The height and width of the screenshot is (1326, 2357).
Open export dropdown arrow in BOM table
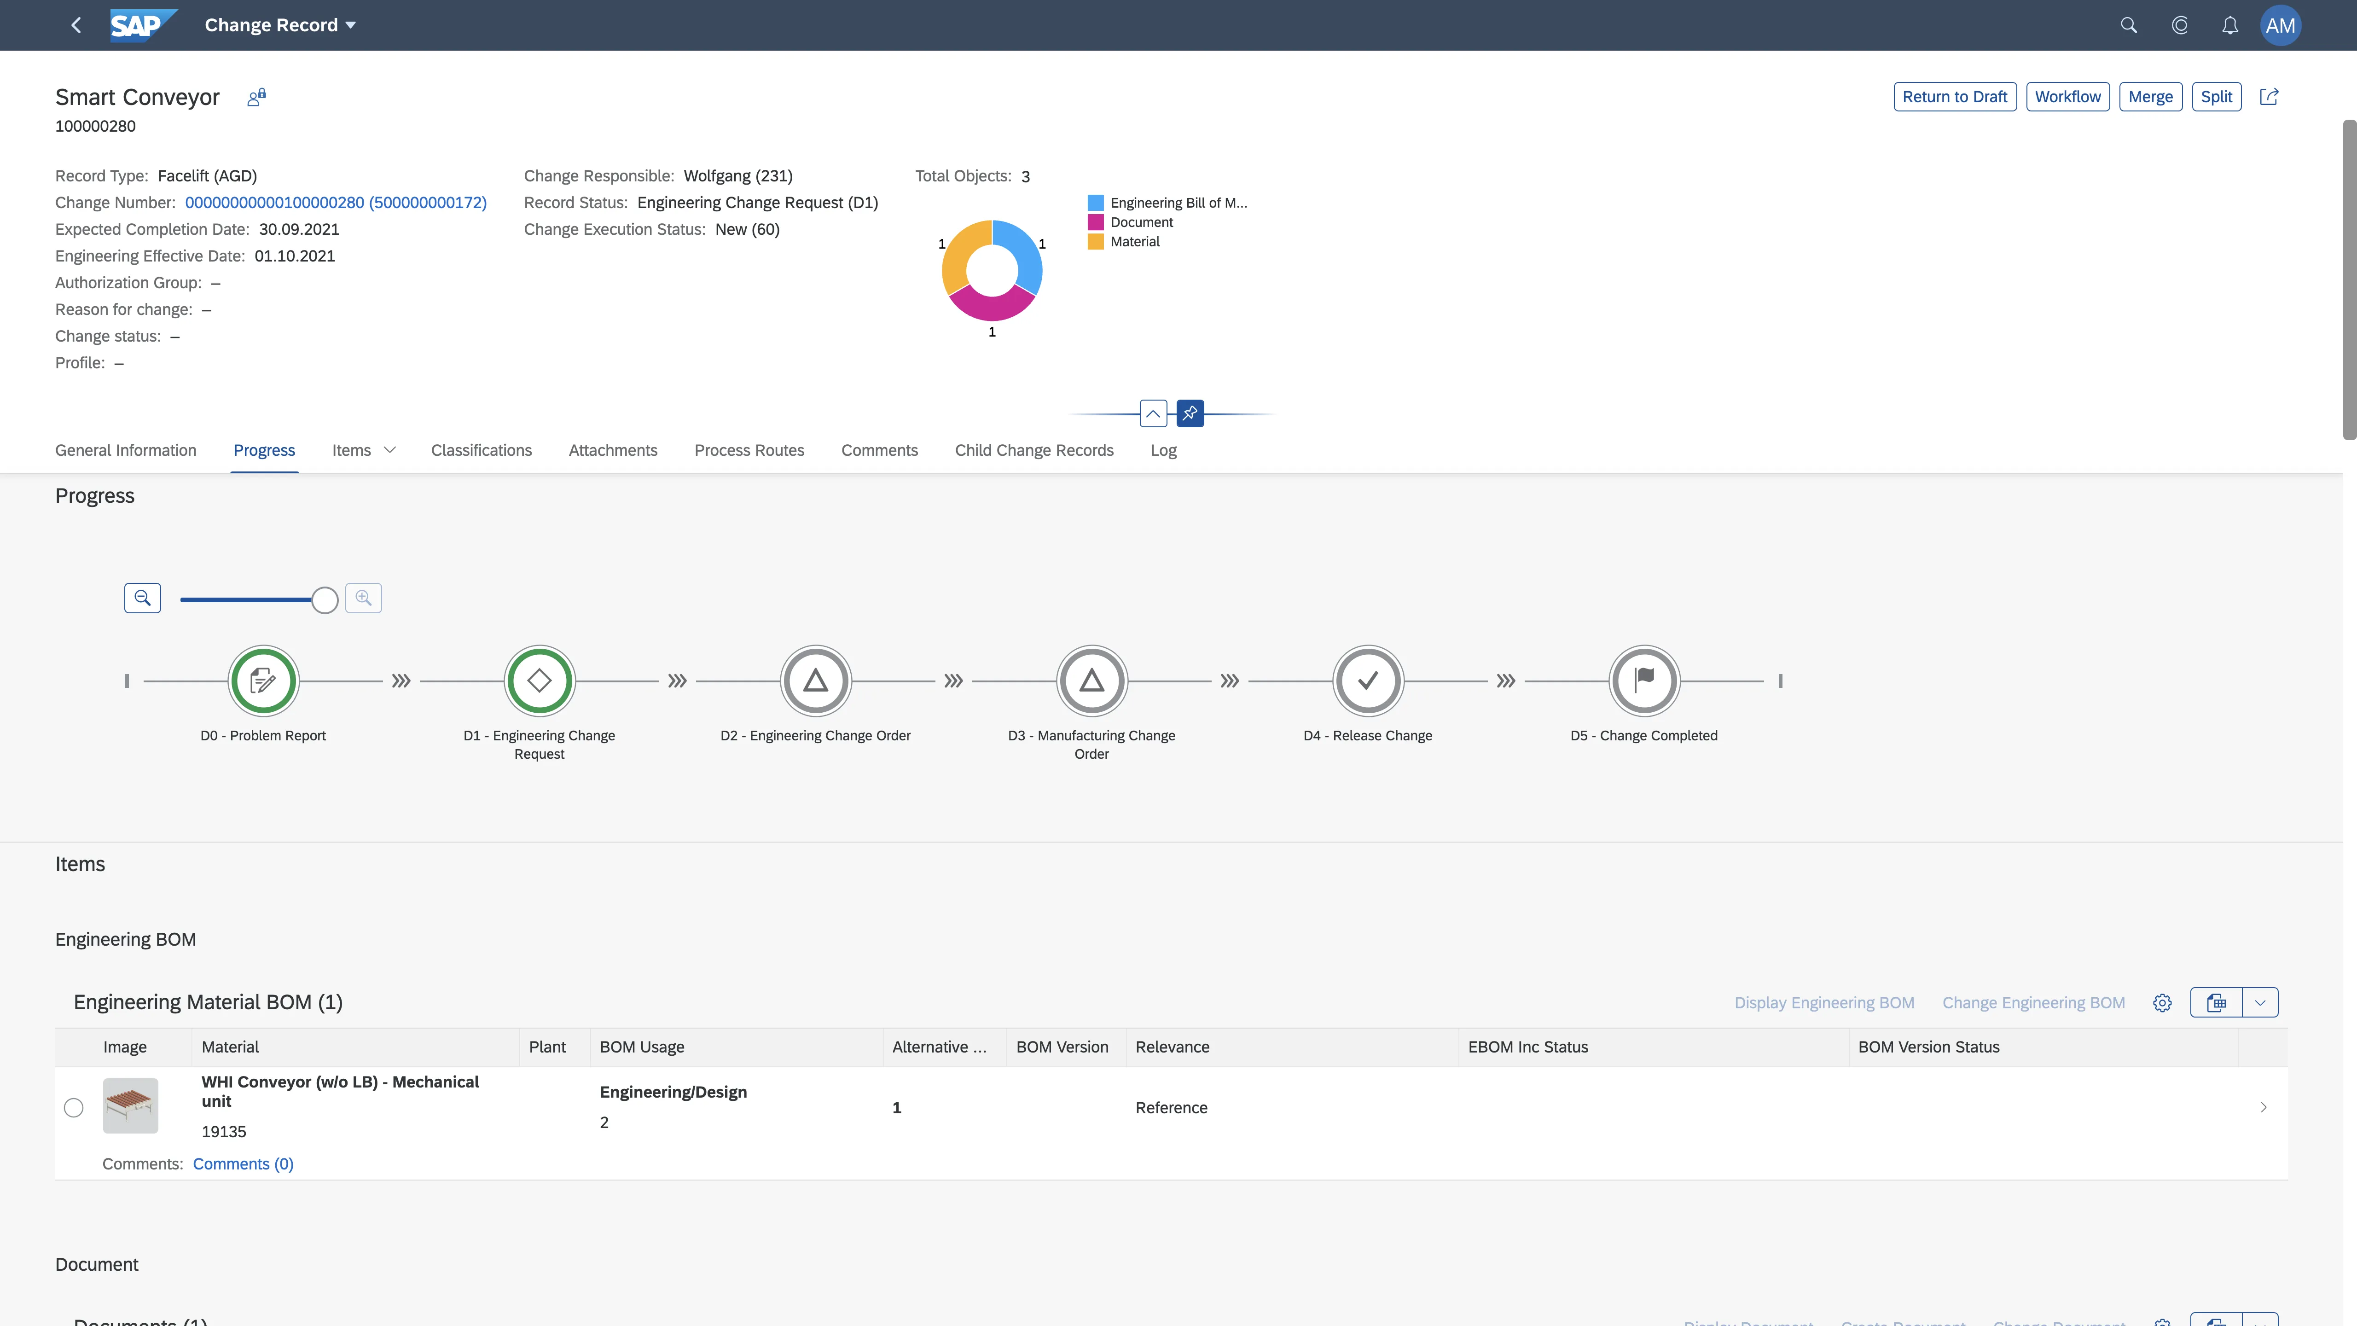pos(2260,1002)
